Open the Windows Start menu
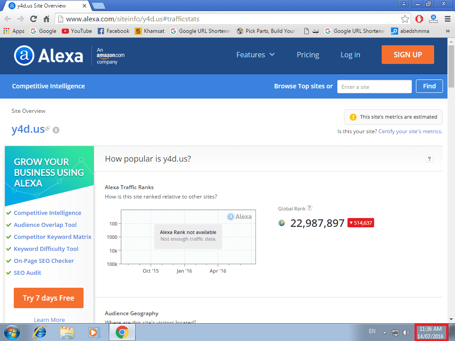455x341 pixels. pyautogui.click(x=12, y=332)
